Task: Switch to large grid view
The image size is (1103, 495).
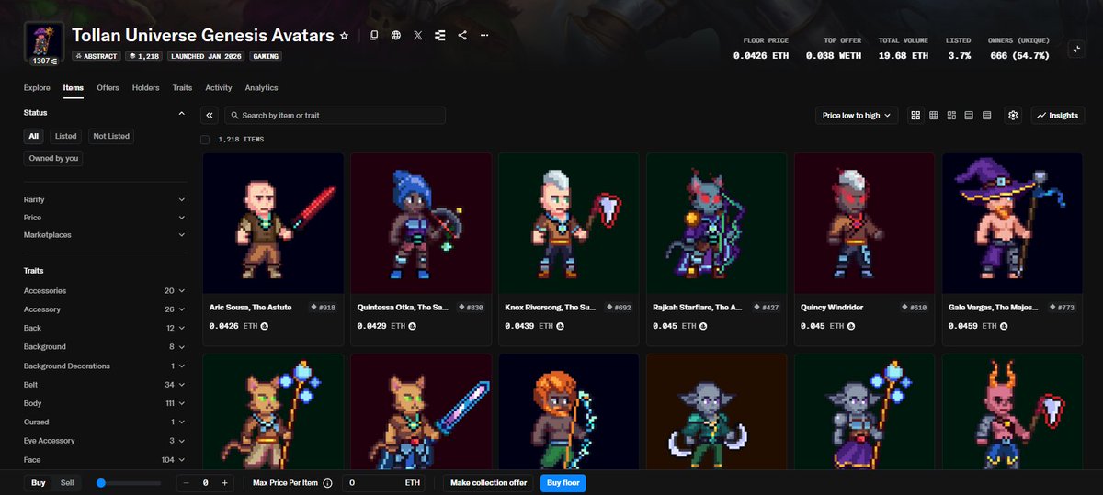Action: click(x=915, y=116)
